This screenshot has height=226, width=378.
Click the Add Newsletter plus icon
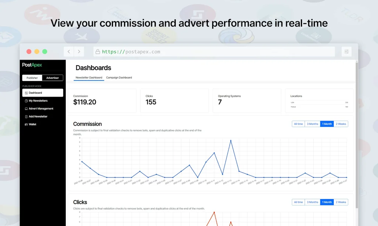[26, 117]
